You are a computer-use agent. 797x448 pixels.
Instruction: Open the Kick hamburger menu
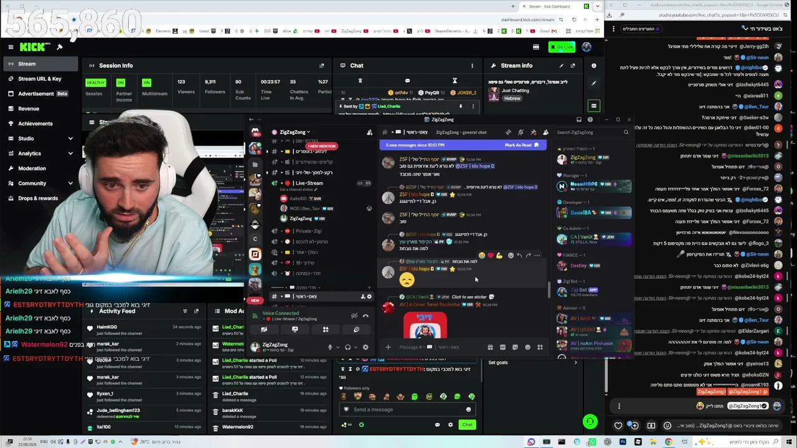point(11,47)
